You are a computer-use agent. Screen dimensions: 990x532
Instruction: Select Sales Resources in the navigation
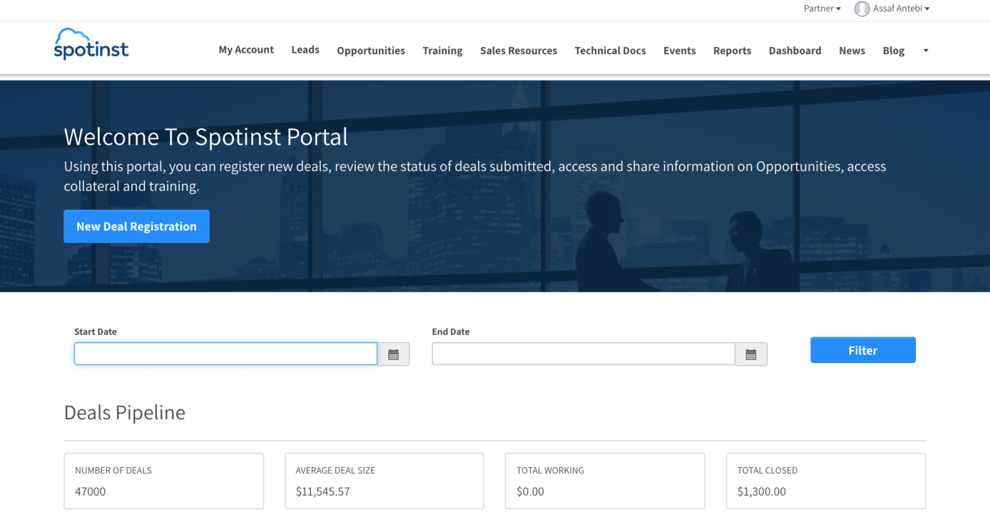[x=519, y=51]
